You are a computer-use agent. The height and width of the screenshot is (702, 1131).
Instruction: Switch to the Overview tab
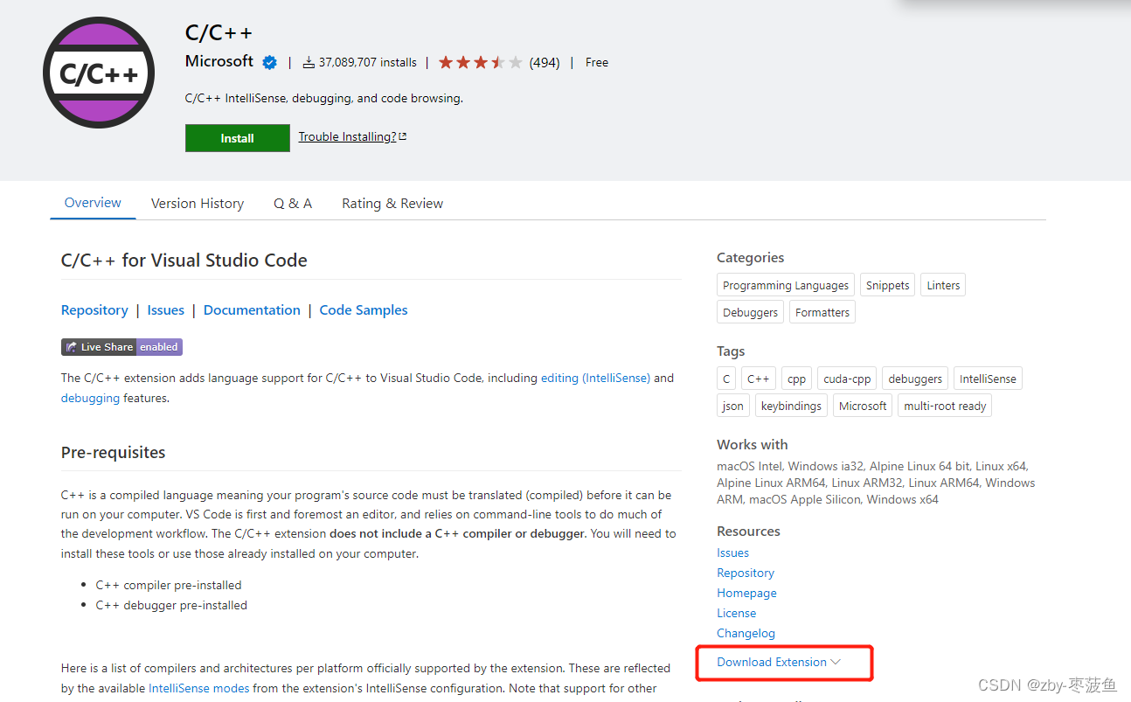coord(93,203)
